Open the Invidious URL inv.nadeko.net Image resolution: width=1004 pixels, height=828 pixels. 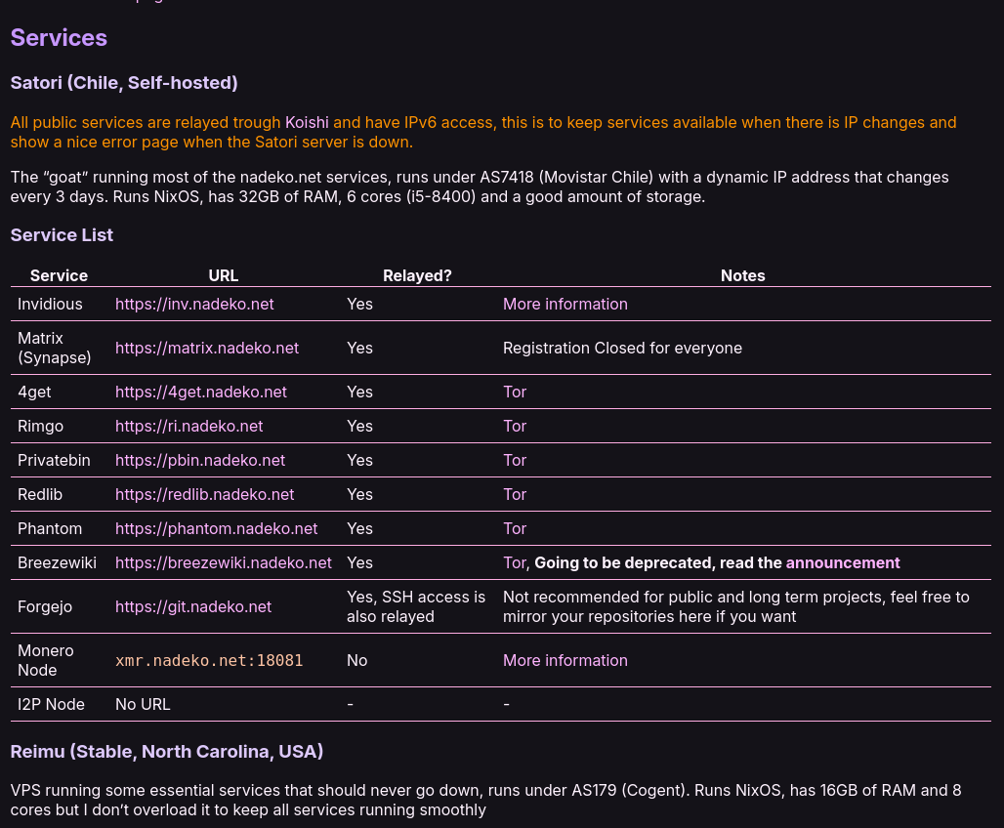[x=194, y=305]
